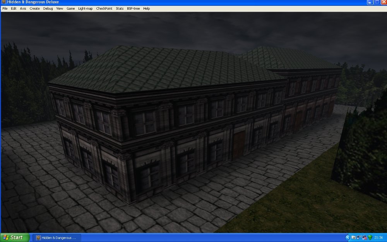Open the BSP-tree menu
Image resolution: width=387 pixels, height=242 pixels.
pyautogui.click(x=133, y=9)
